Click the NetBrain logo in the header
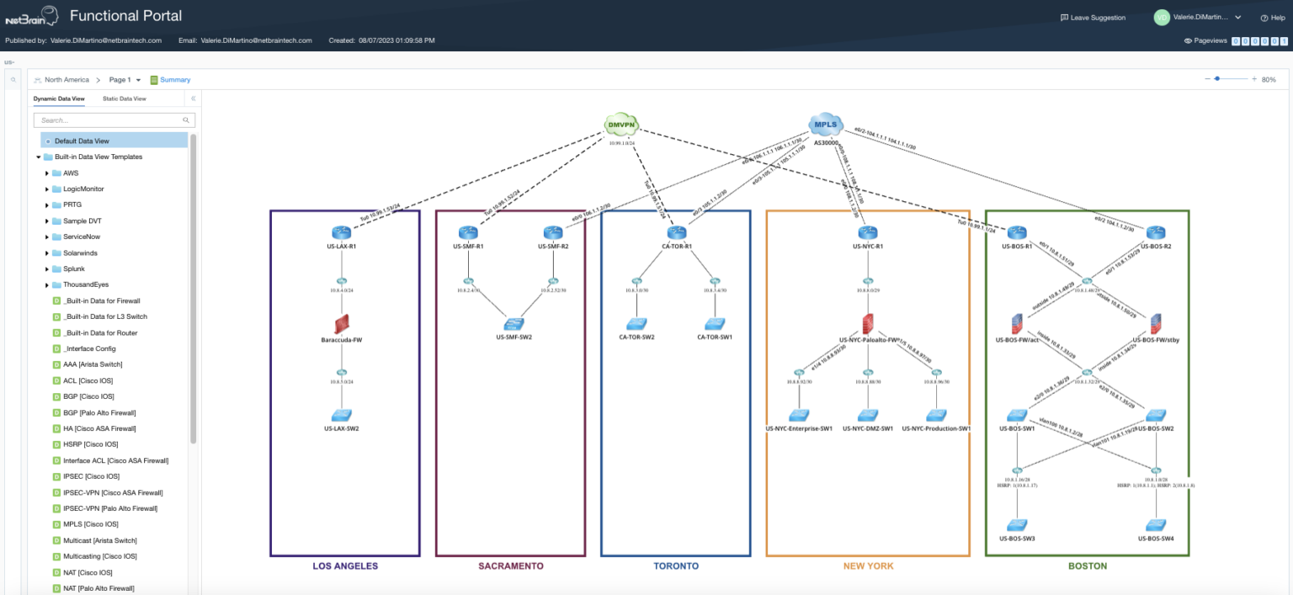The height and width of the screenshot is (595, 1293). (31, 15)
